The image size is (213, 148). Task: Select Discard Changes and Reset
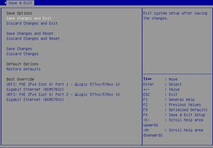point(33,38)
